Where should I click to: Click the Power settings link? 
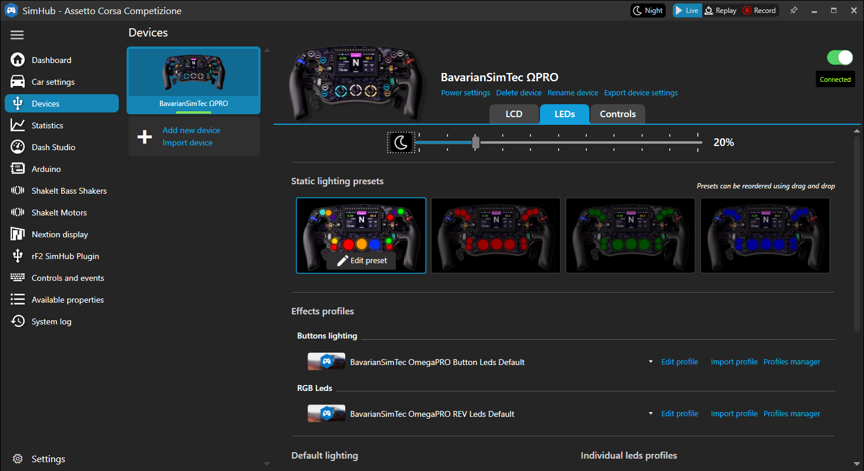465,93
